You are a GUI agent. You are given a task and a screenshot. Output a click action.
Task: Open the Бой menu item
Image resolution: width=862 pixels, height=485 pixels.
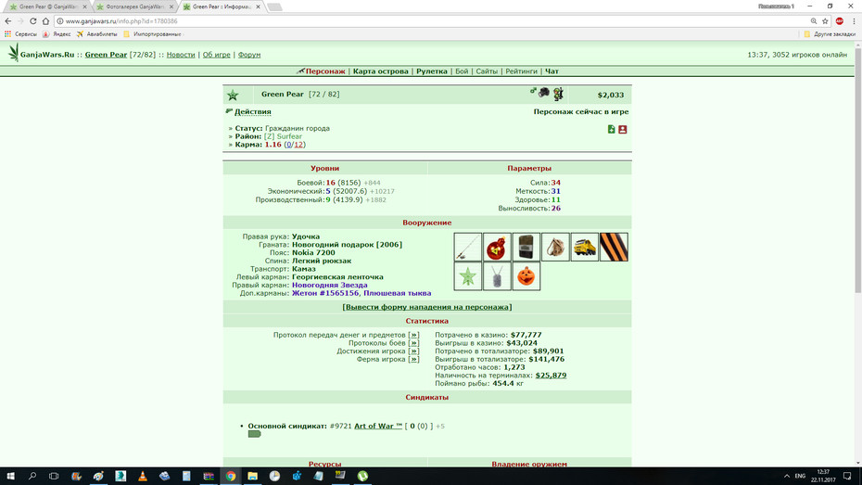pos(462,71)
